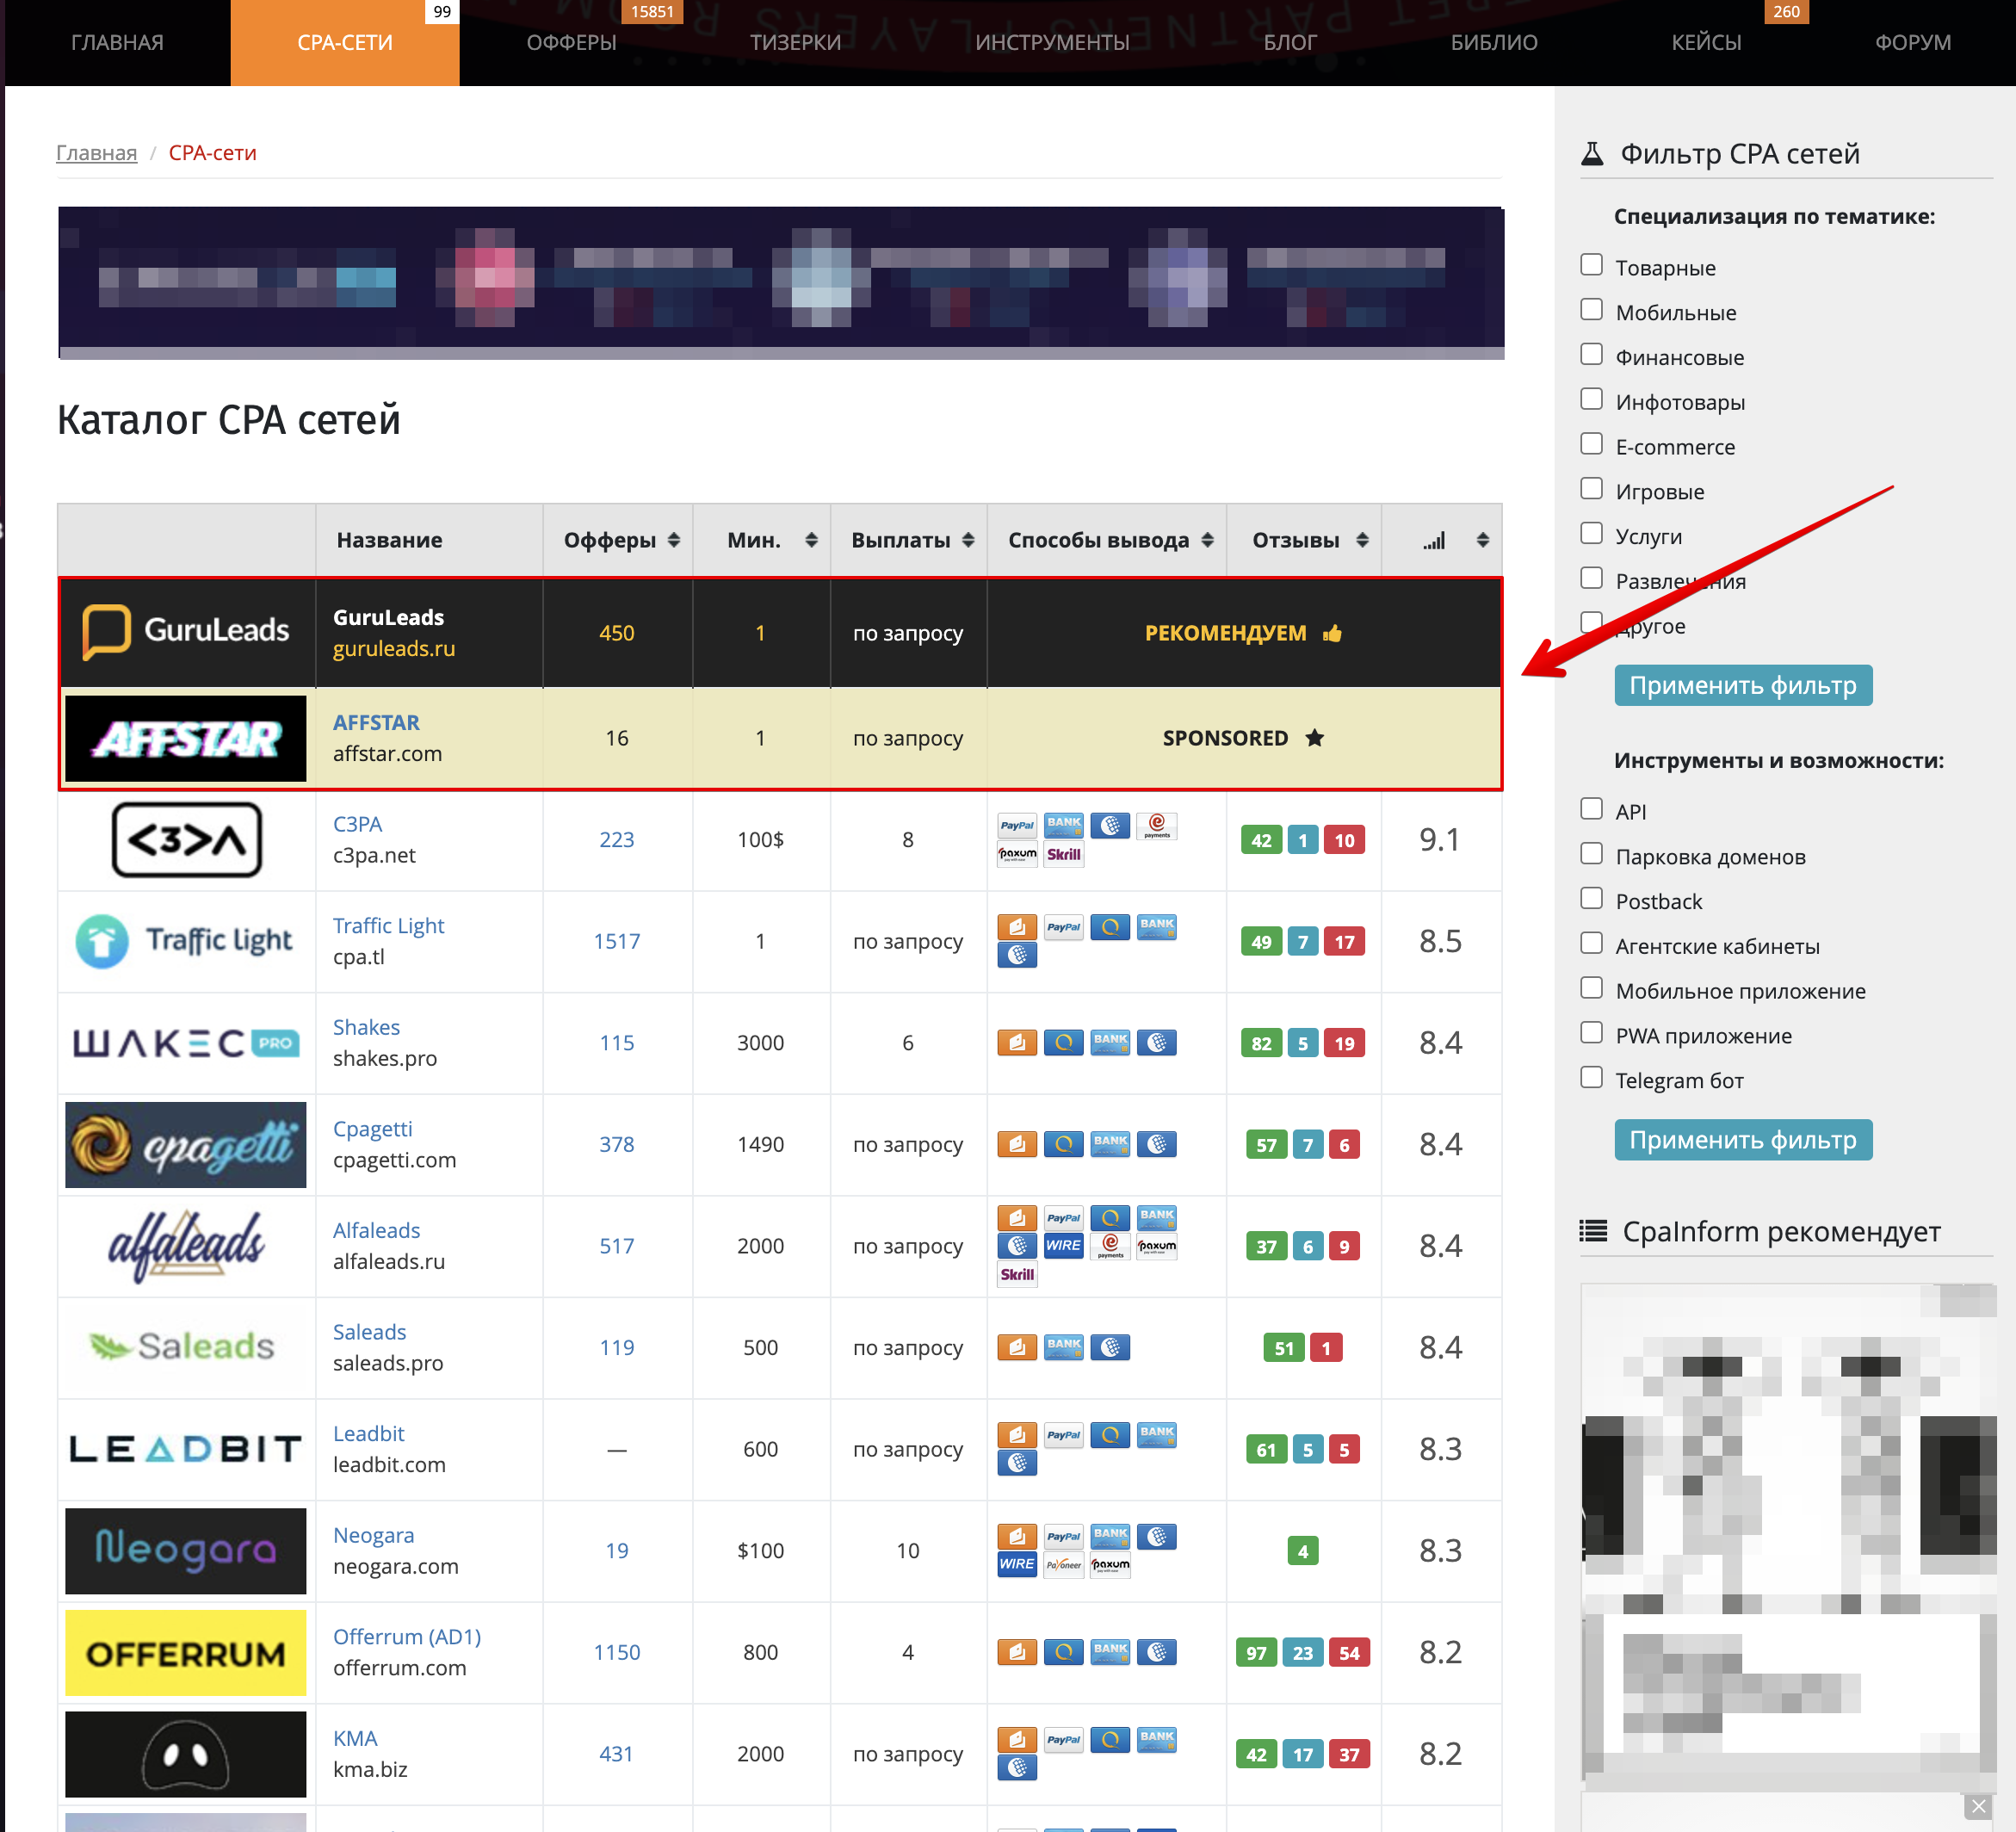Apply filter under Инструменты и возможности
The height and width of the screenshot is (1832, 2016).
(1743, 1140)
